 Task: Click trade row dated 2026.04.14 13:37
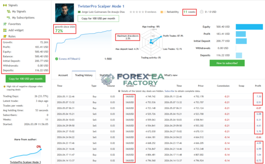point(159,160)
